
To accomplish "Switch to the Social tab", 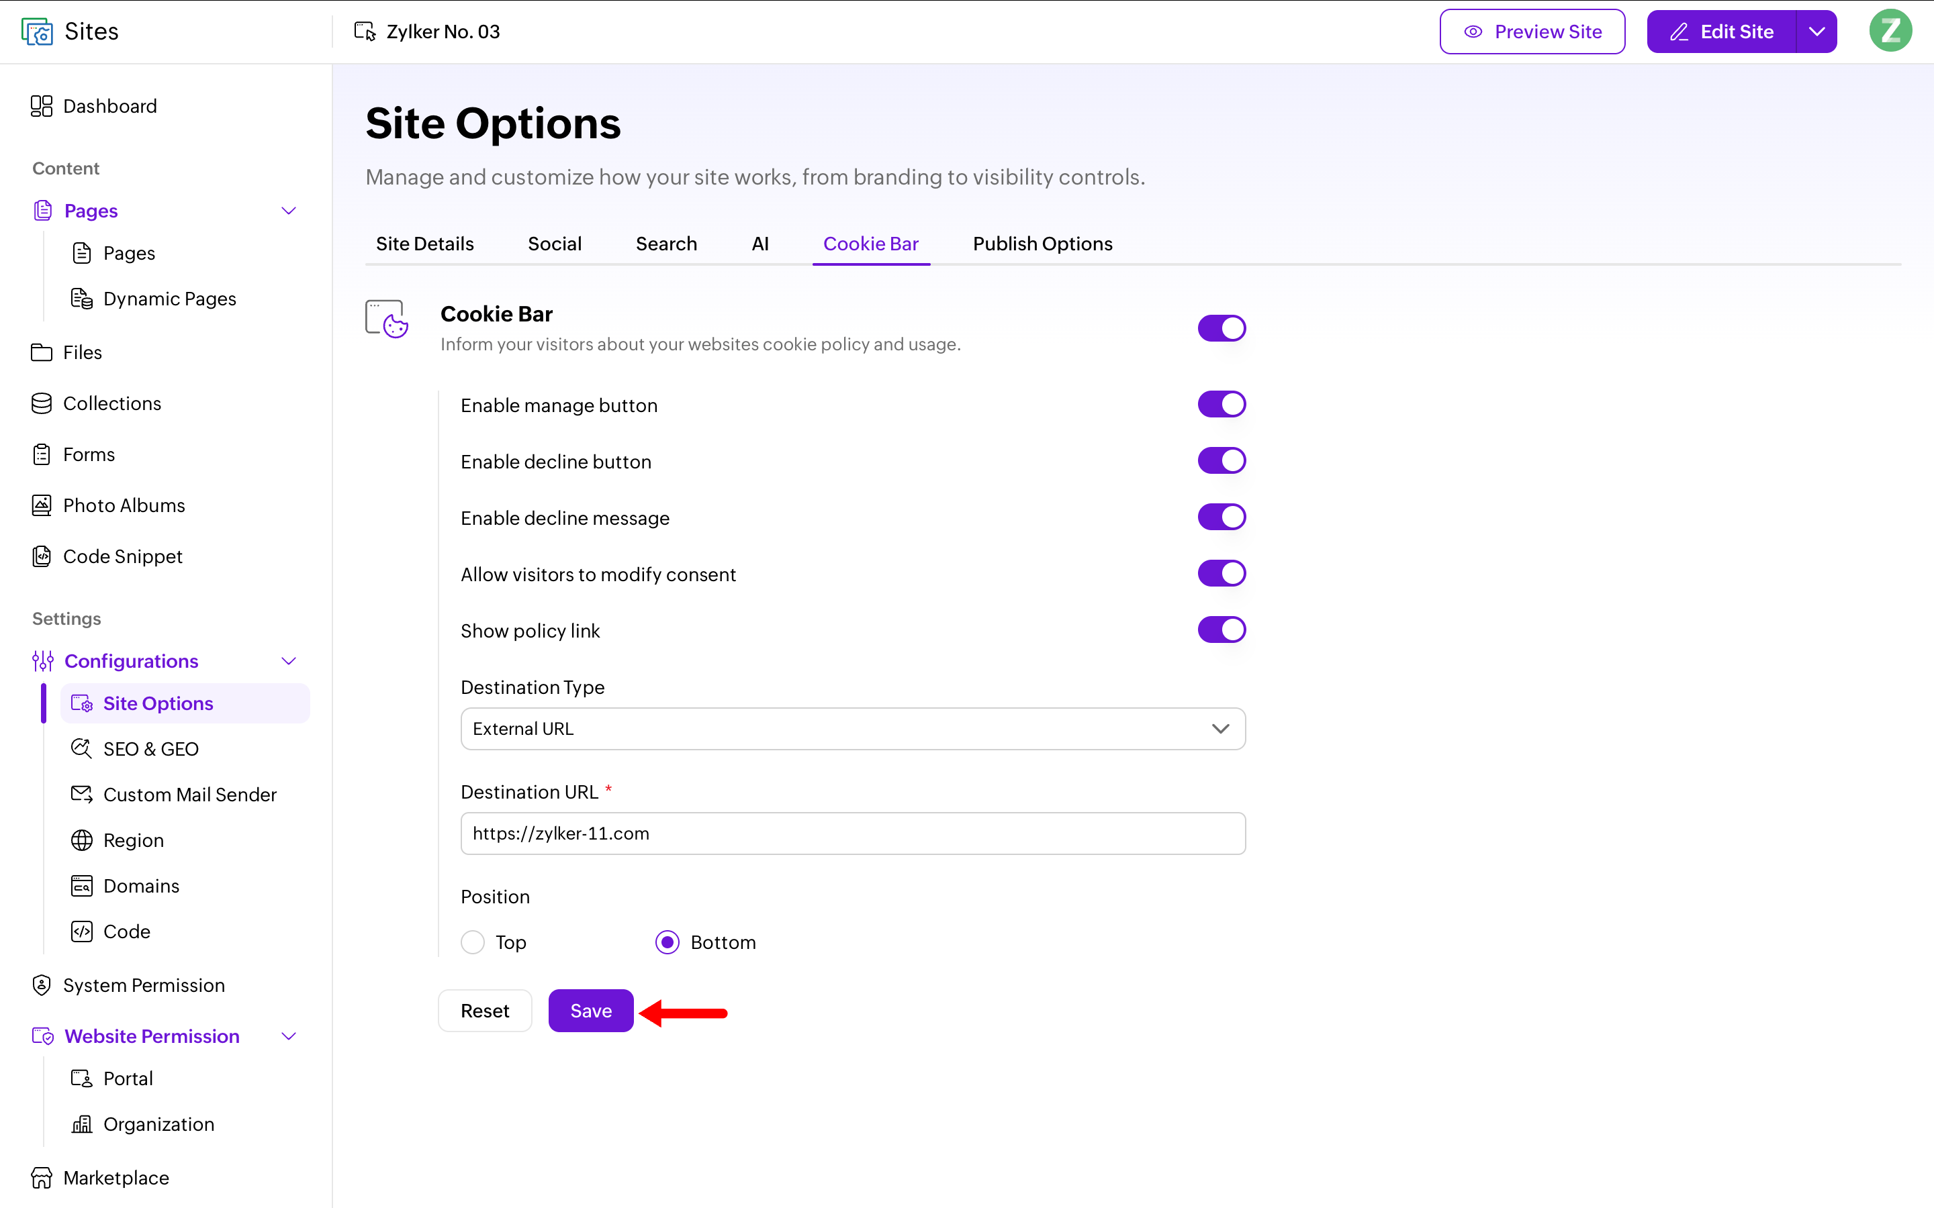I will pos(555,244).
